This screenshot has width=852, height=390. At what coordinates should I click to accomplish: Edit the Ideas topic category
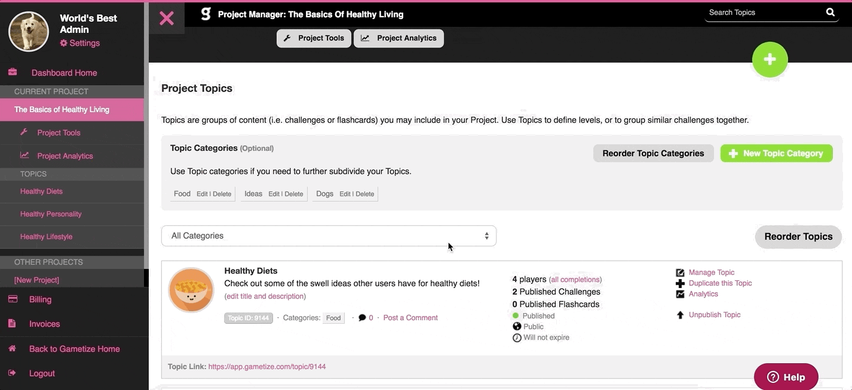(274, 194)
